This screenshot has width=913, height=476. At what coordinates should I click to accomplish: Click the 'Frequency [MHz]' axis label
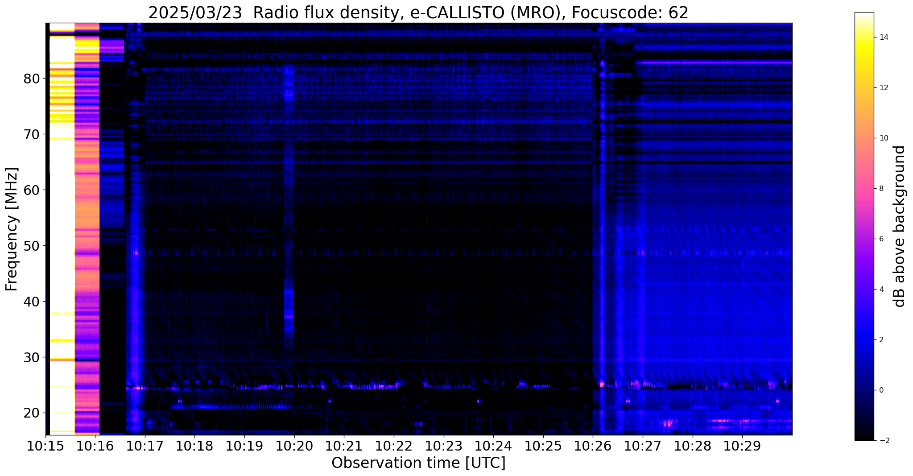[x=12, y=229]
